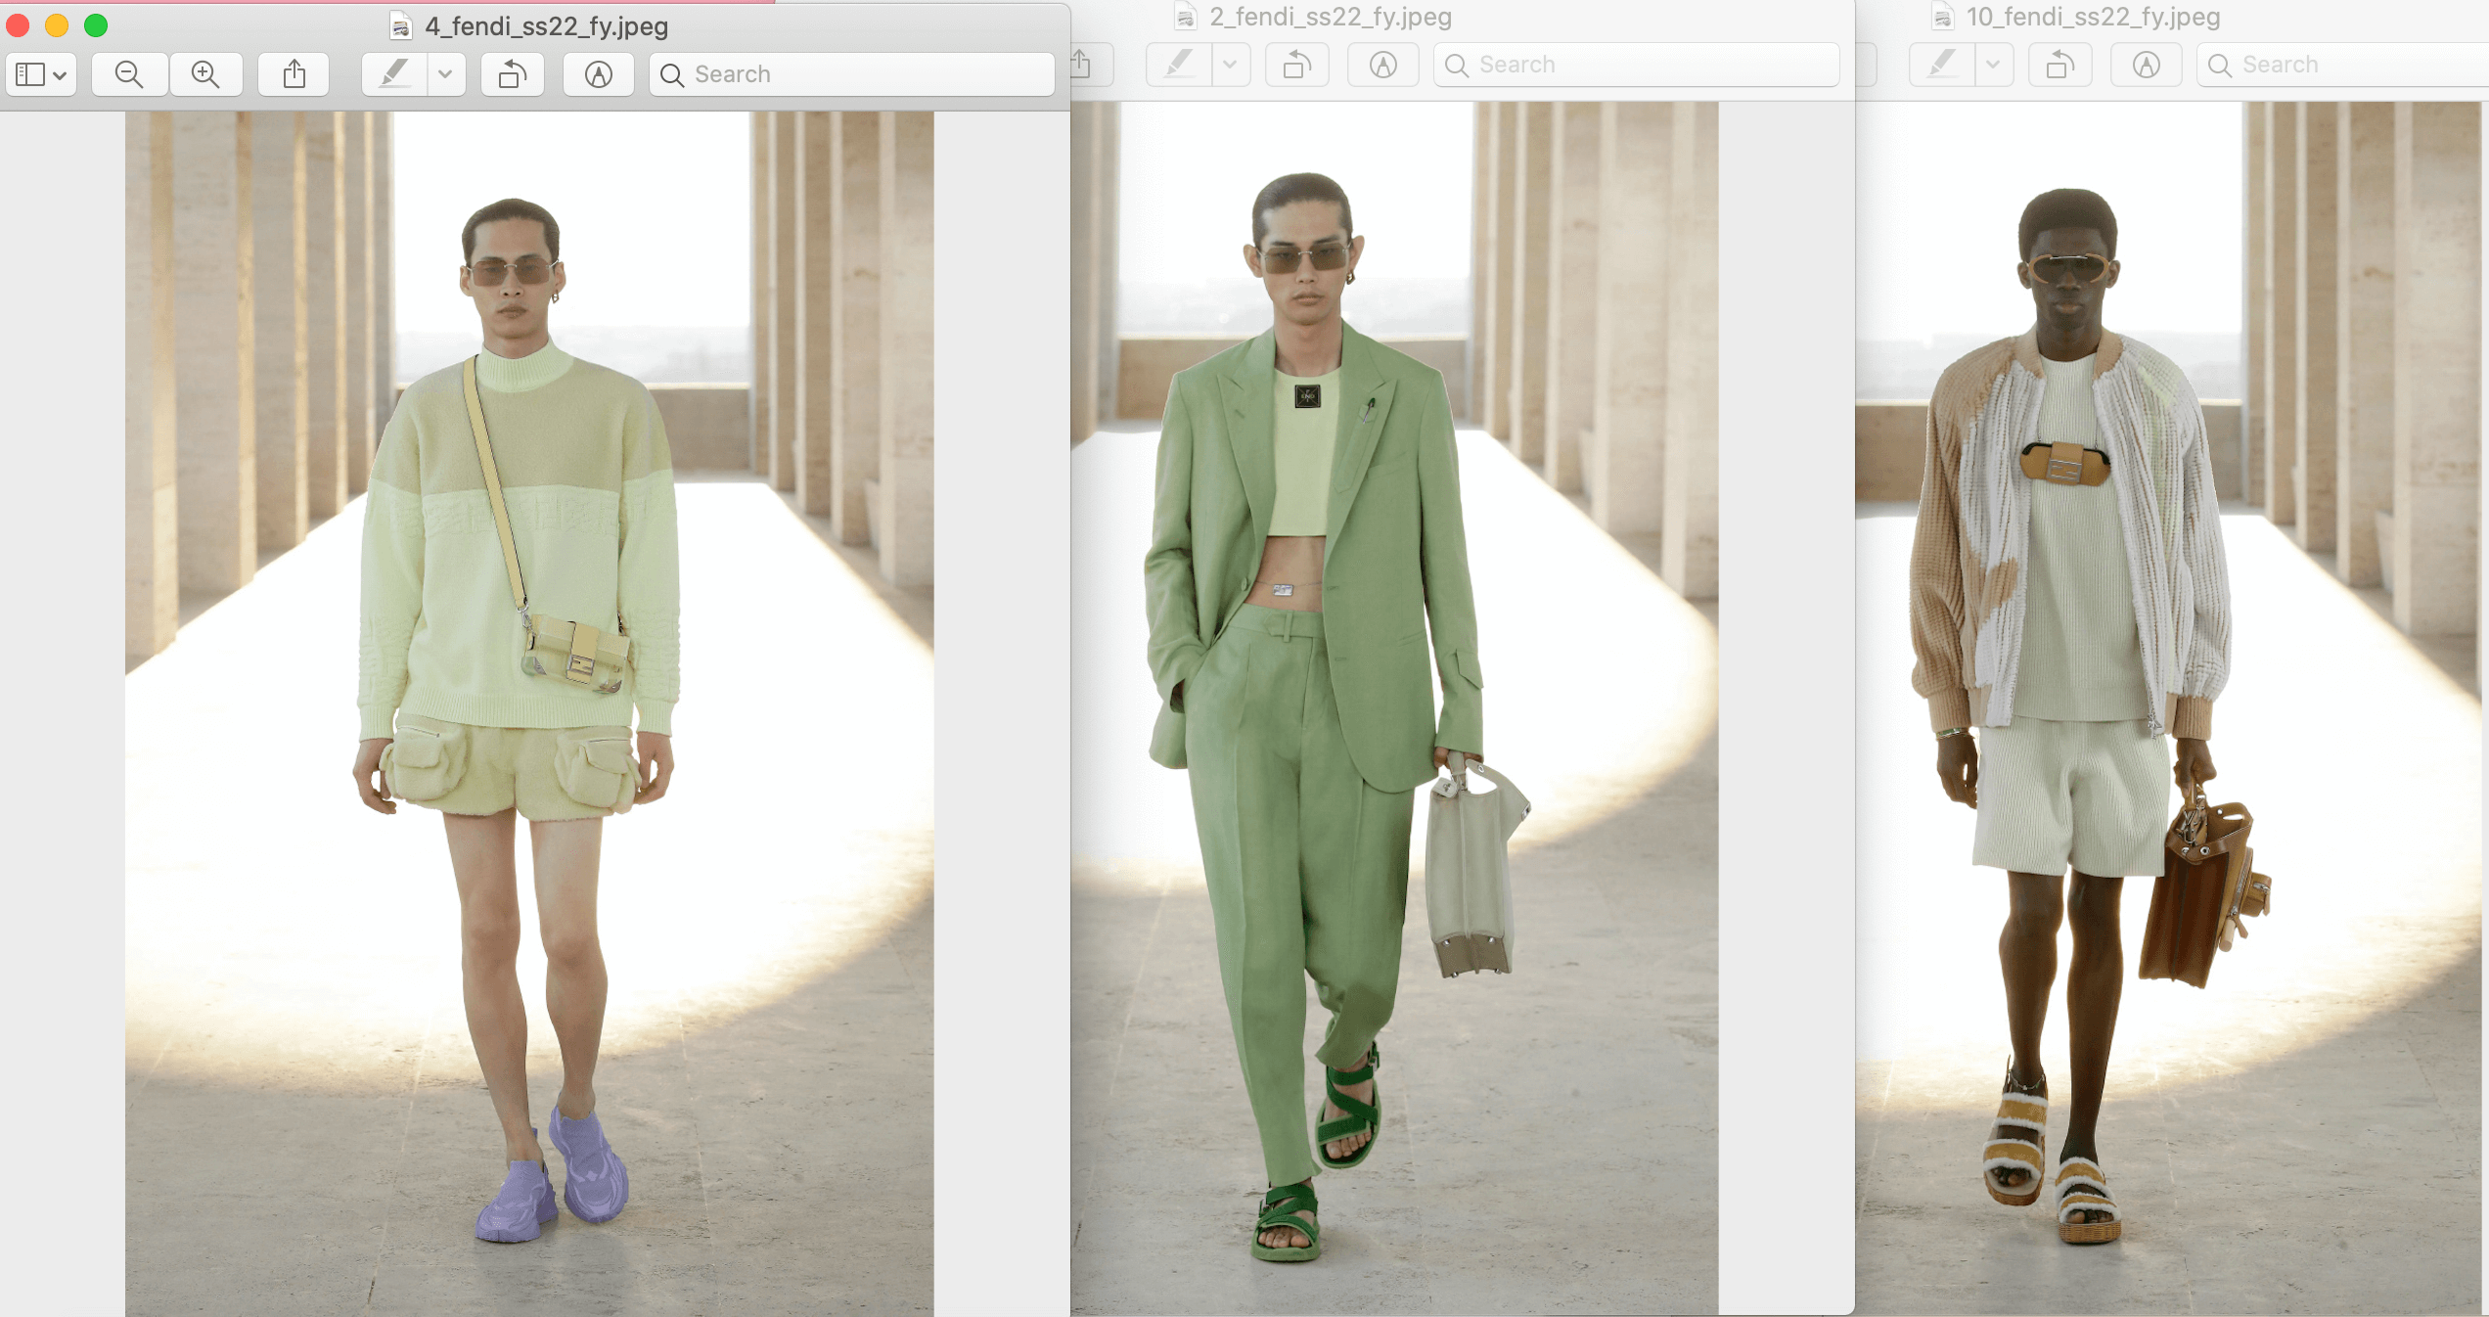2489x1317 pixels.
Task: Select highlight pen in 10_fendi window
Action: tap(1942, 65)
